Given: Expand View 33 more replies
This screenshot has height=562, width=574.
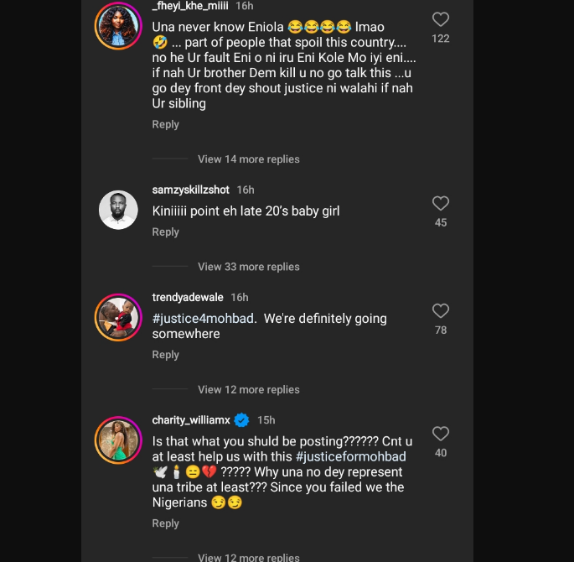Looking at the screenshot, I should (x=248, y=267).
